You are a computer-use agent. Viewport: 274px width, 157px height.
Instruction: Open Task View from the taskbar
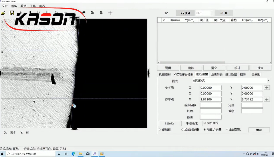coord(66,154)
